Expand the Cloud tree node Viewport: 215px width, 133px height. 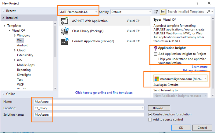point(15,50)
